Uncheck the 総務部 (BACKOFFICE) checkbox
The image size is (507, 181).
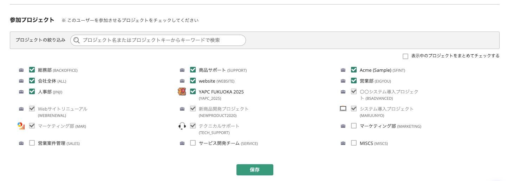[32, 70]
